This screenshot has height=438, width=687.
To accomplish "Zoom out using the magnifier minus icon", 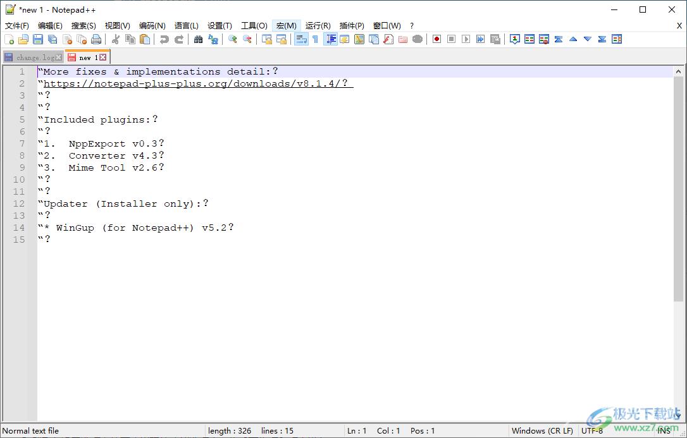I will click(x=247, y=39).
